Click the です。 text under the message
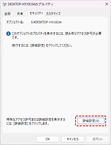This screenshot has width=111, height=145. (15, 38)
